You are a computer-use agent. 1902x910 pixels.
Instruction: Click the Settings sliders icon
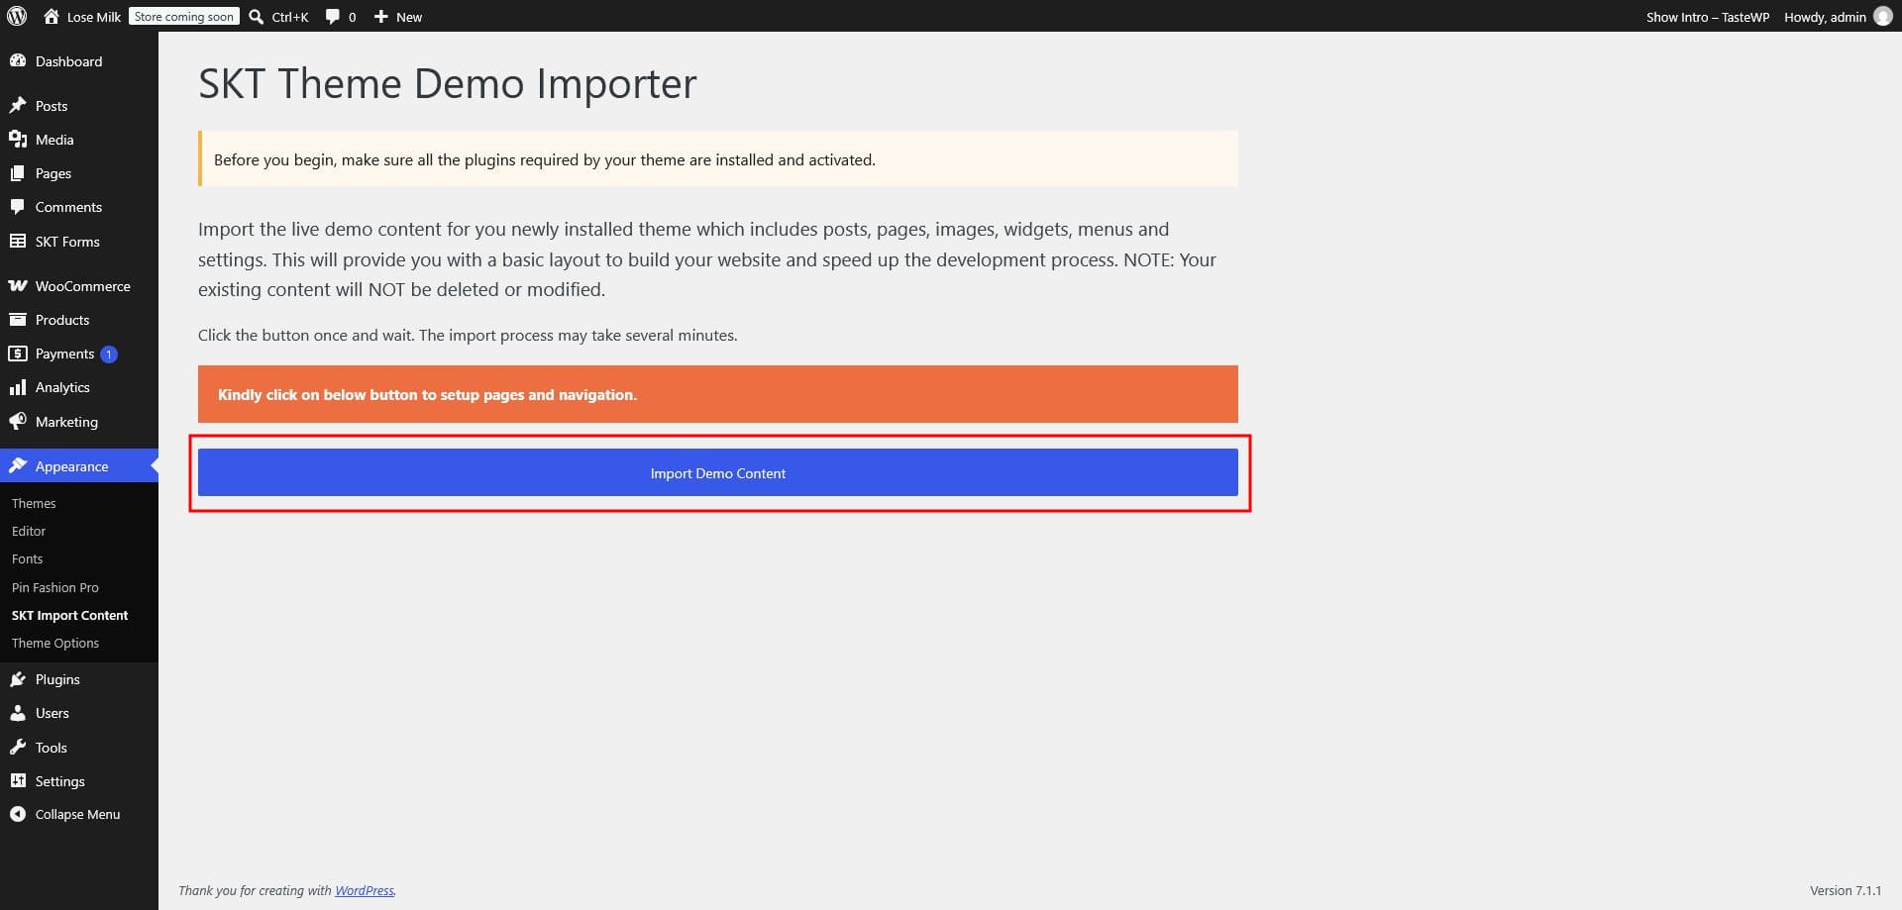[x=18, y=780]
